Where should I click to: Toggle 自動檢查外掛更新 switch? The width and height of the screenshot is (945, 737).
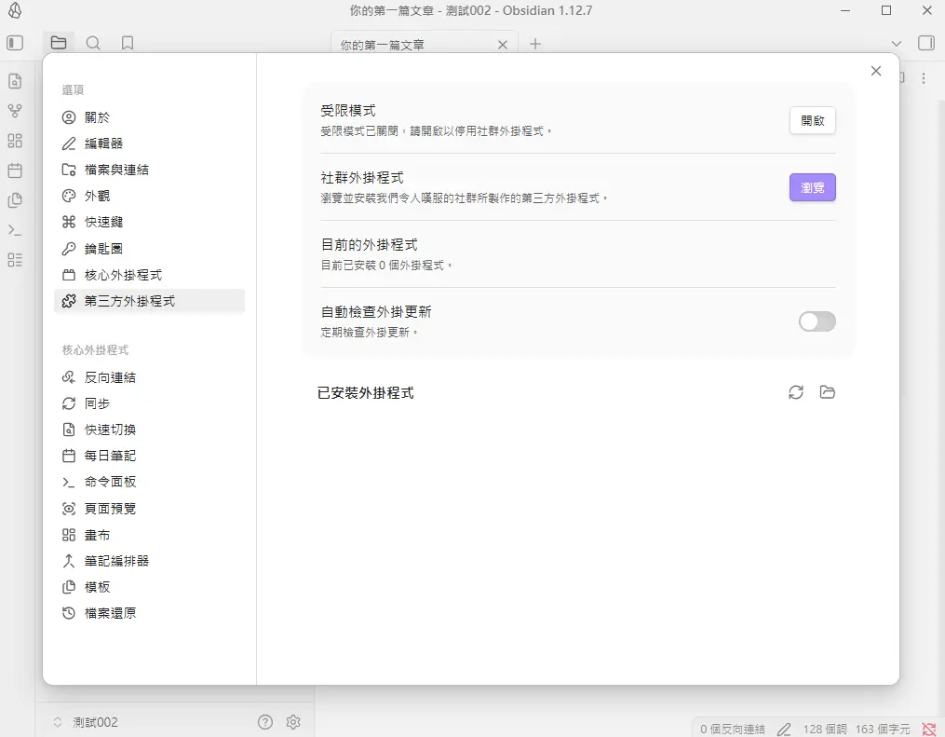click(817, 321)
